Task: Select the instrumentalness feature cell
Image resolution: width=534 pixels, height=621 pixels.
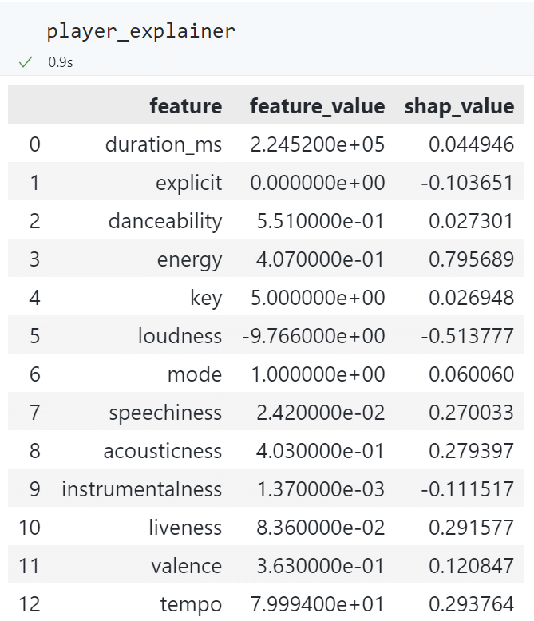Action: tap(141, 489)
